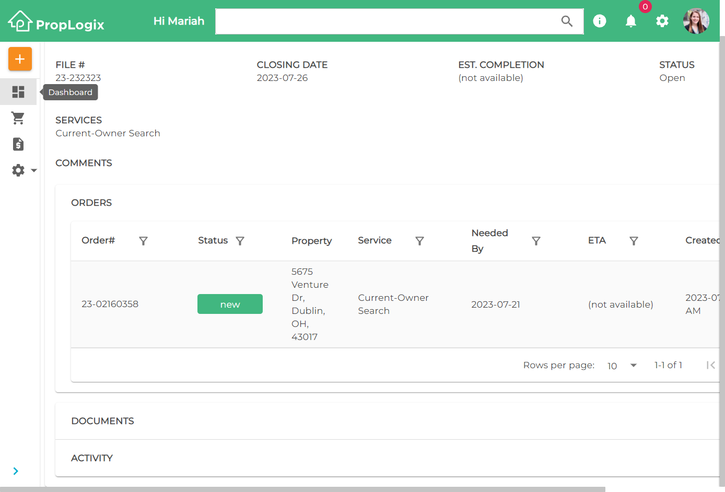Image resolution: width=725 pixels, height=492 pixels.
Task: Expand the DOCUMENTS section
Action: 387,421
